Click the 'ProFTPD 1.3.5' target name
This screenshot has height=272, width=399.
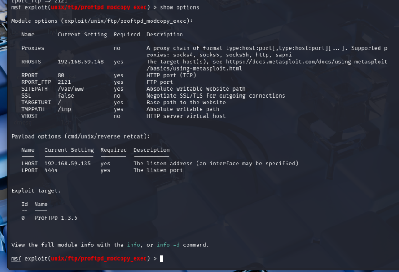[56, 218]
